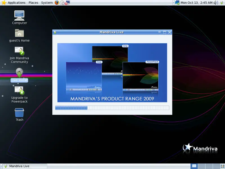This screenshot has height=169, width=225.
Task: Open the mail client launcher in the panel
Action: pyautogui.click(x=62, y=3)
